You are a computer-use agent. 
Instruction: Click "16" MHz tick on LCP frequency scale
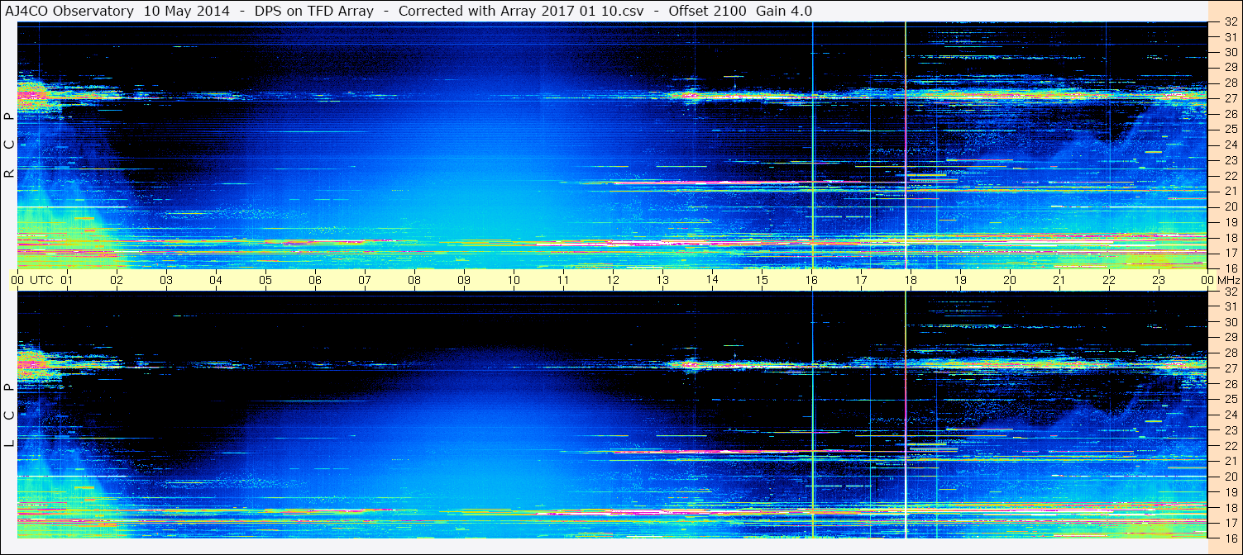(1231, 538)
